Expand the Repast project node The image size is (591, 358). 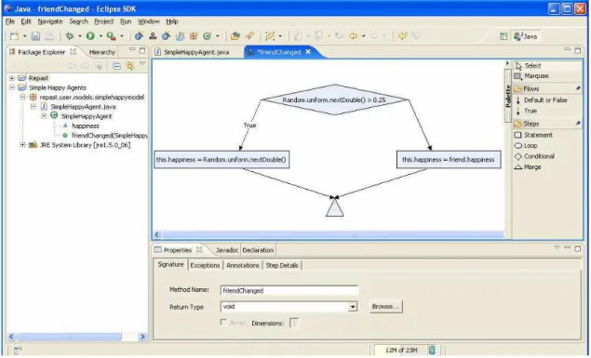(12, 78)
